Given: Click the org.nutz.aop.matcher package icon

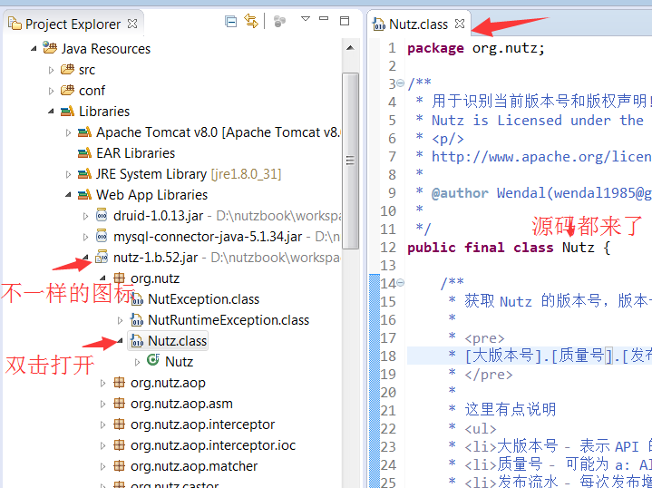Looking at the screenshot, I should 120,466.
